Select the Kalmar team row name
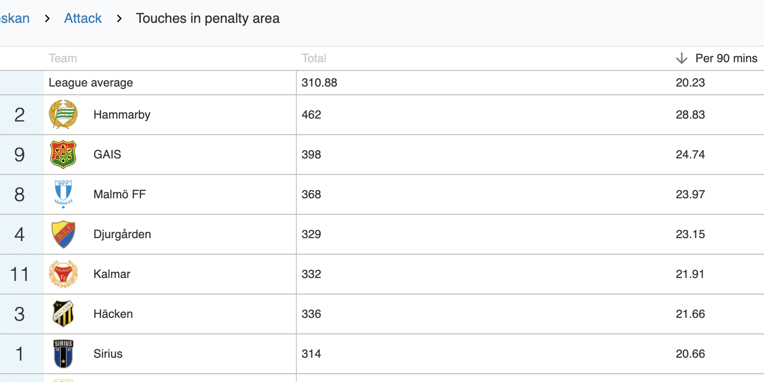Image resolution: width=764 pixels, height=382 pixels. click(x=112, y=274)
